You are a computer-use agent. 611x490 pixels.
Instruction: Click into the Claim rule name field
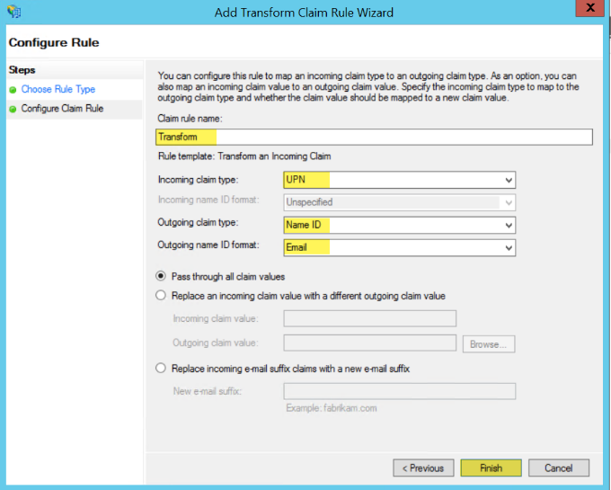tap(374, 137)
